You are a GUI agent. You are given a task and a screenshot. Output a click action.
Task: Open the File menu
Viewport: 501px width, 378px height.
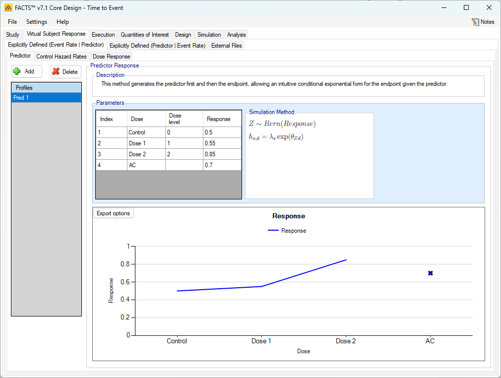(12, 22)
